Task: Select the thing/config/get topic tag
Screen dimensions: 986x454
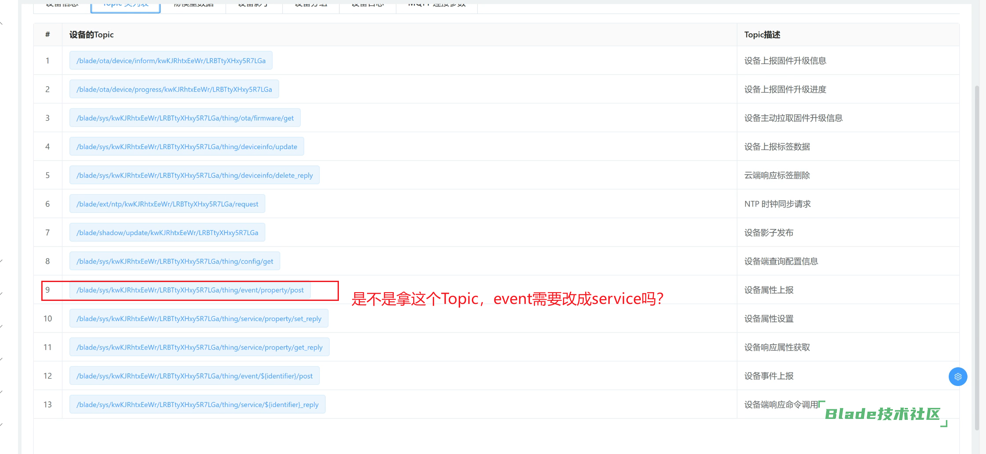Action: 175,261
